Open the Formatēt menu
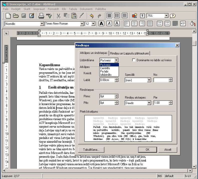 [53, 9]
